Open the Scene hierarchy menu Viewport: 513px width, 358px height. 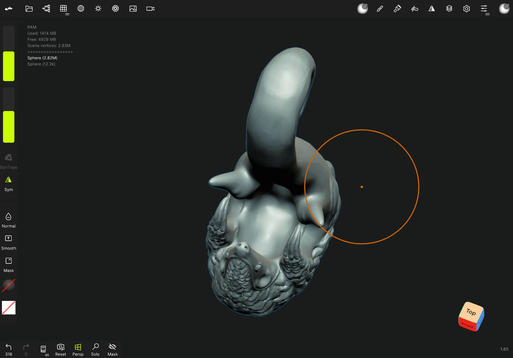pos(46,9)
